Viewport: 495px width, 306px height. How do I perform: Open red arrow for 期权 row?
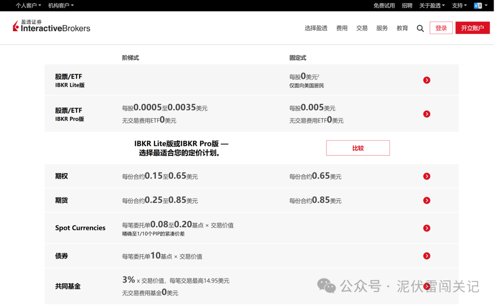[427, 176]
